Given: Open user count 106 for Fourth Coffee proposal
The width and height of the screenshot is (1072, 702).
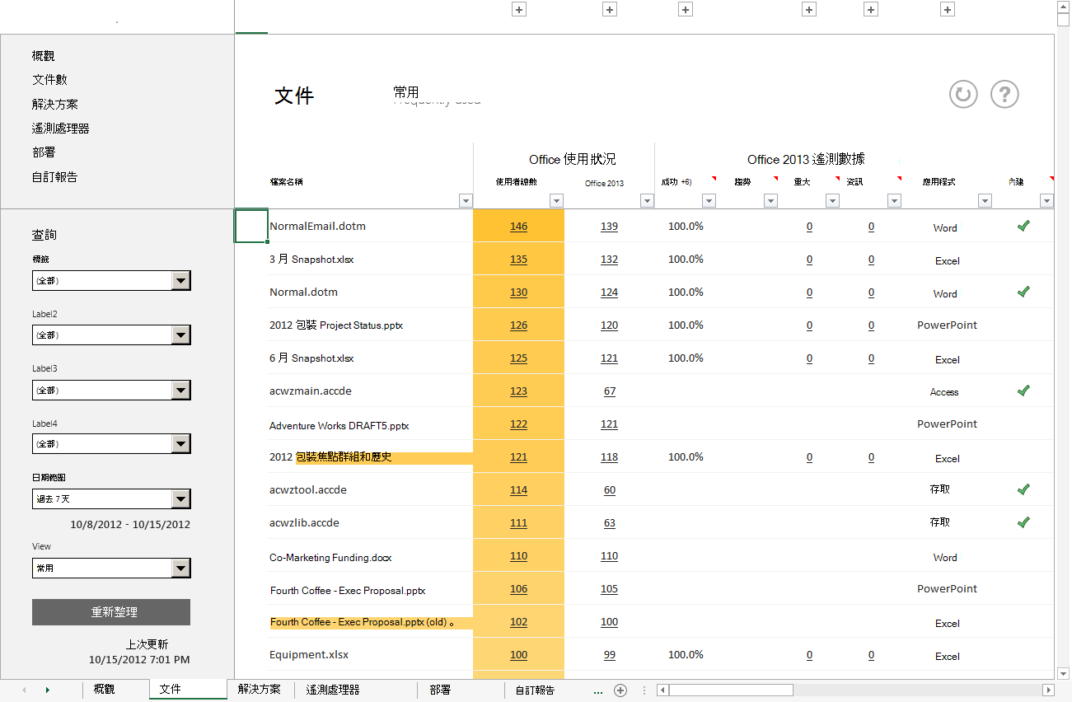Looking at the screenshot, I should click(x=518, y=589).
